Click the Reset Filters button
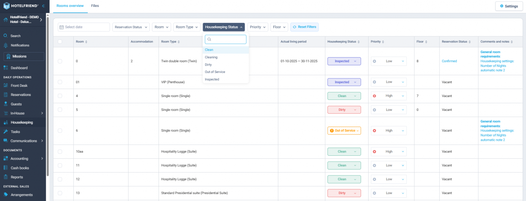The width and height of the screenshot is (526, 201). (x=304, y=27)
